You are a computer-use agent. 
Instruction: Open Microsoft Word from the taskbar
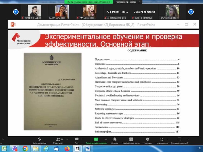point(88,148)
